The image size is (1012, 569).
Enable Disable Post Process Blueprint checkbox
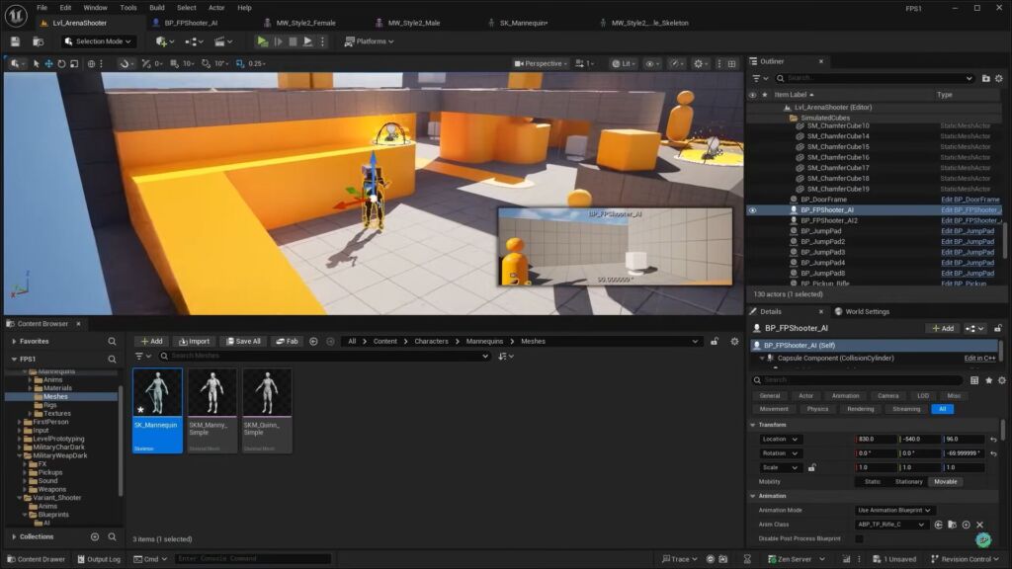coord(859,538)
